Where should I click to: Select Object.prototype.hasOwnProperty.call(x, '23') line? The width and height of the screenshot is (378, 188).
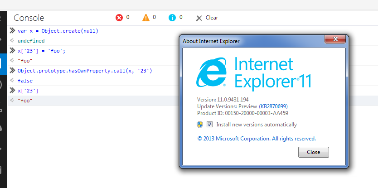(x=85, y=71)
